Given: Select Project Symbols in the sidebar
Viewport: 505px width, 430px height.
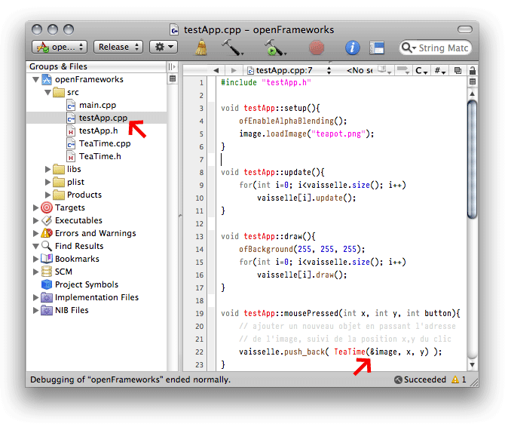Looking at the screenshot, I should [x=86, y=284].
